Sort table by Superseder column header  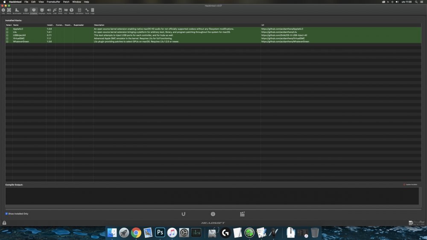coord(83,25)
